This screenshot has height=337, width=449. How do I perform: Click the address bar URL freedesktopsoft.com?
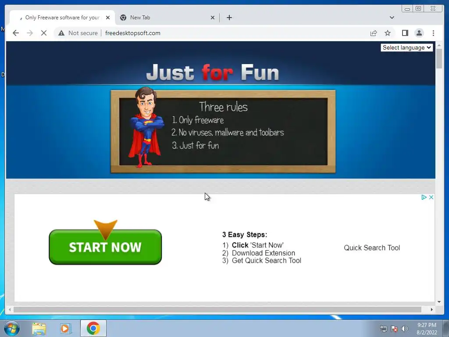132,33
